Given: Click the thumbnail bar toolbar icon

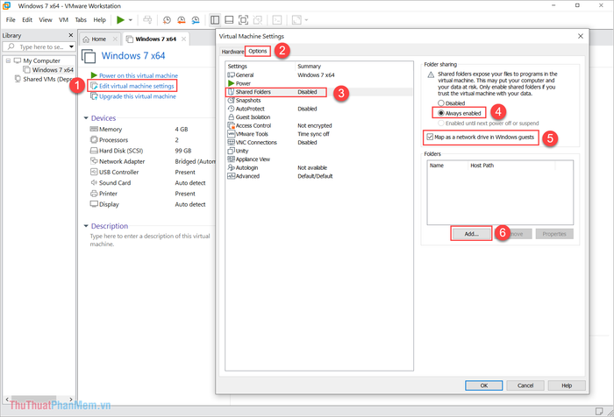Looking at the screenshot, I should (x=229, y=19).
